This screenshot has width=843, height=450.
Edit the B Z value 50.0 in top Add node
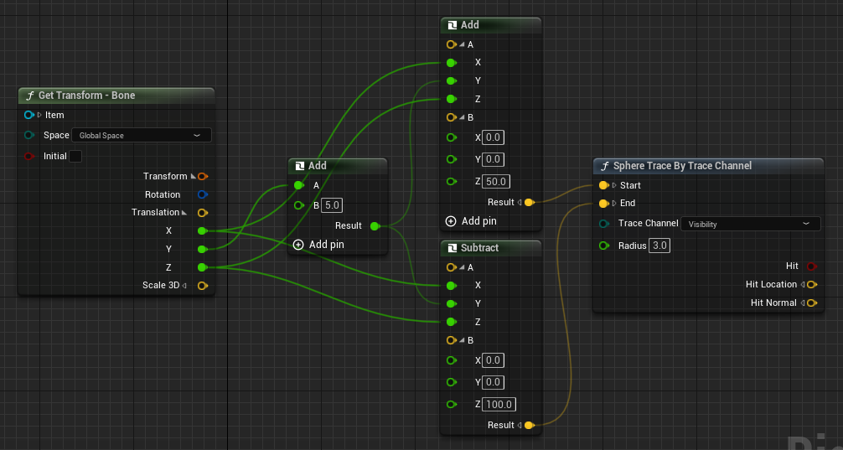click(x=496, y=182)
